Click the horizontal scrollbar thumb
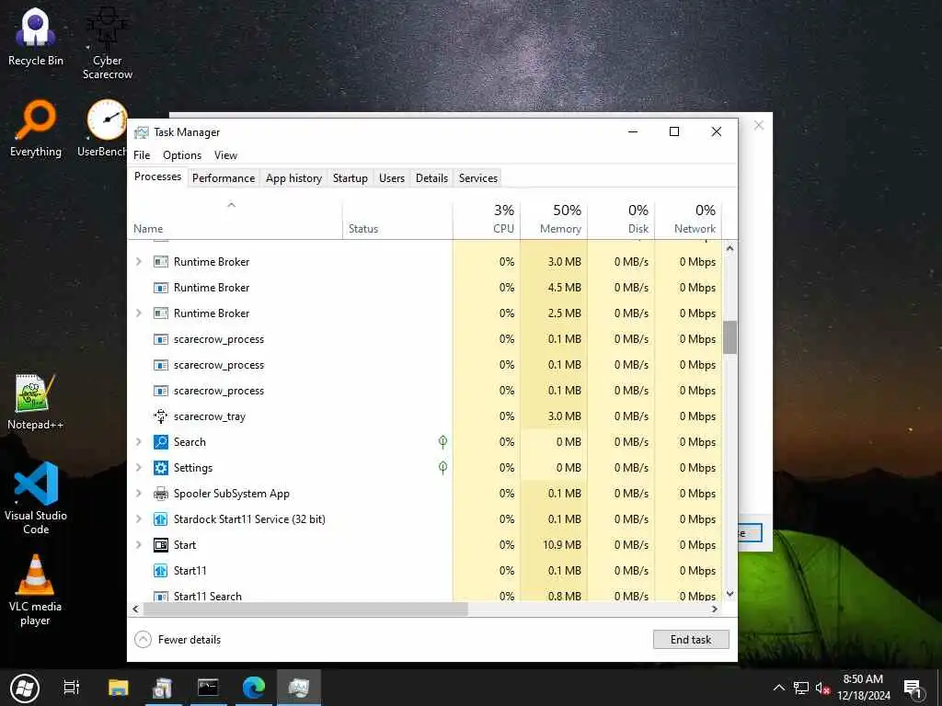Image resolution: width=942 pixels, height=706 pixels. pyautogui.click(x=305, y=609)
